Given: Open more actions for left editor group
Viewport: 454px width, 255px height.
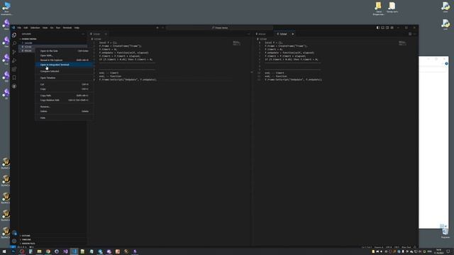Looking at the screenshot, I should (x=249, y=34).
